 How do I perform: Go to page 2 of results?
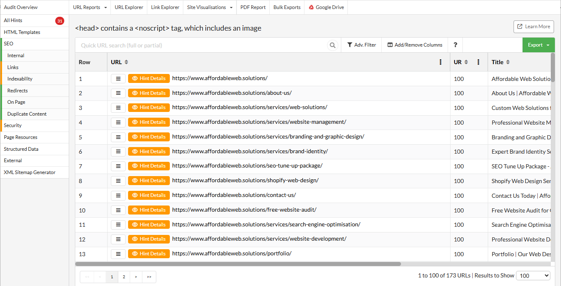pos(124,277)
